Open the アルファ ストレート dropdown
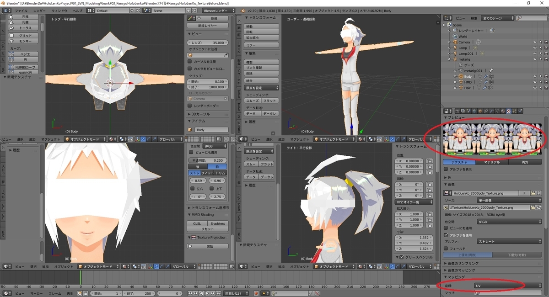 pyautogui.click(x=509, y=241)
